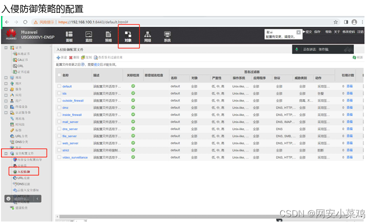
Task: Open the 对象 (Object) top navigation tab
Action: pyautogui.click(x=128, y=36)
